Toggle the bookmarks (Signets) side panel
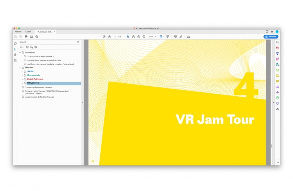 (x=15, y=49)
